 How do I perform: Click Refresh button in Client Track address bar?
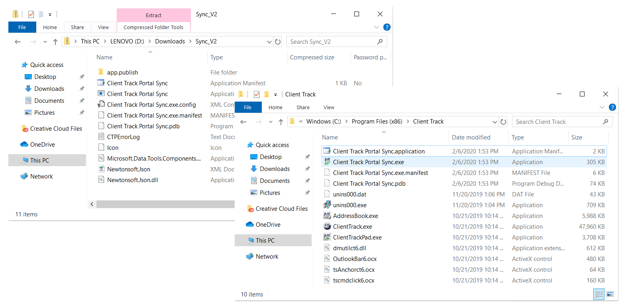[x=503, y=122]
